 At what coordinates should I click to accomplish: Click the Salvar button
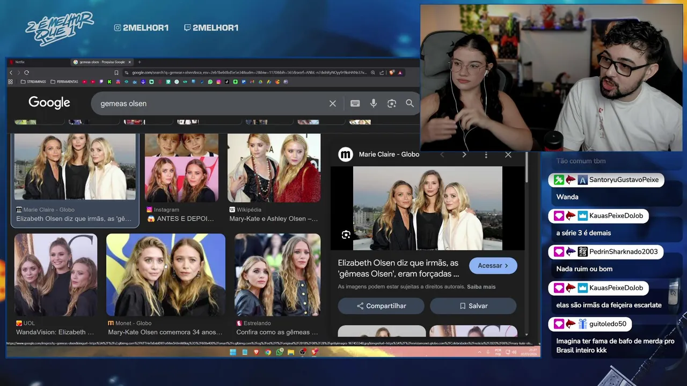pos(473,306)
